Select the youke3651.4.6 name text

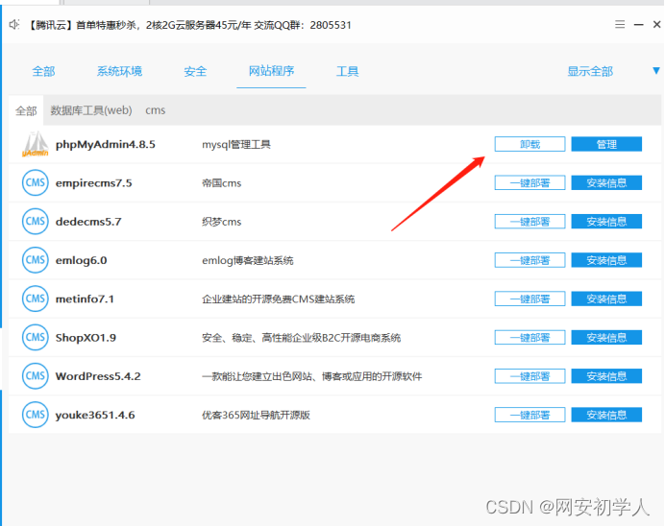click(95, 415)
